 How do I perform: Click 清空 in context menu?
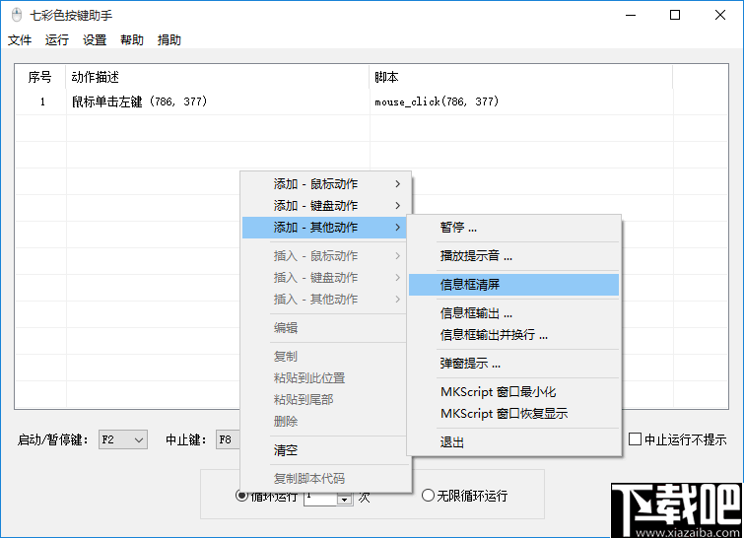click(325, 450)
